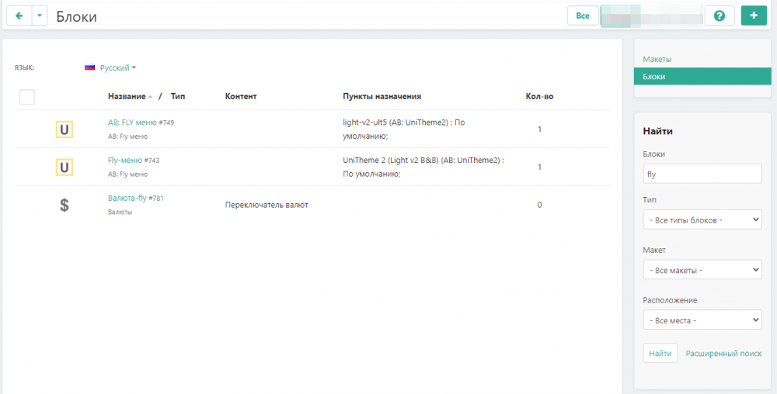Sort the list by Название column
The image size is (777, 394).
click(127, 97)
